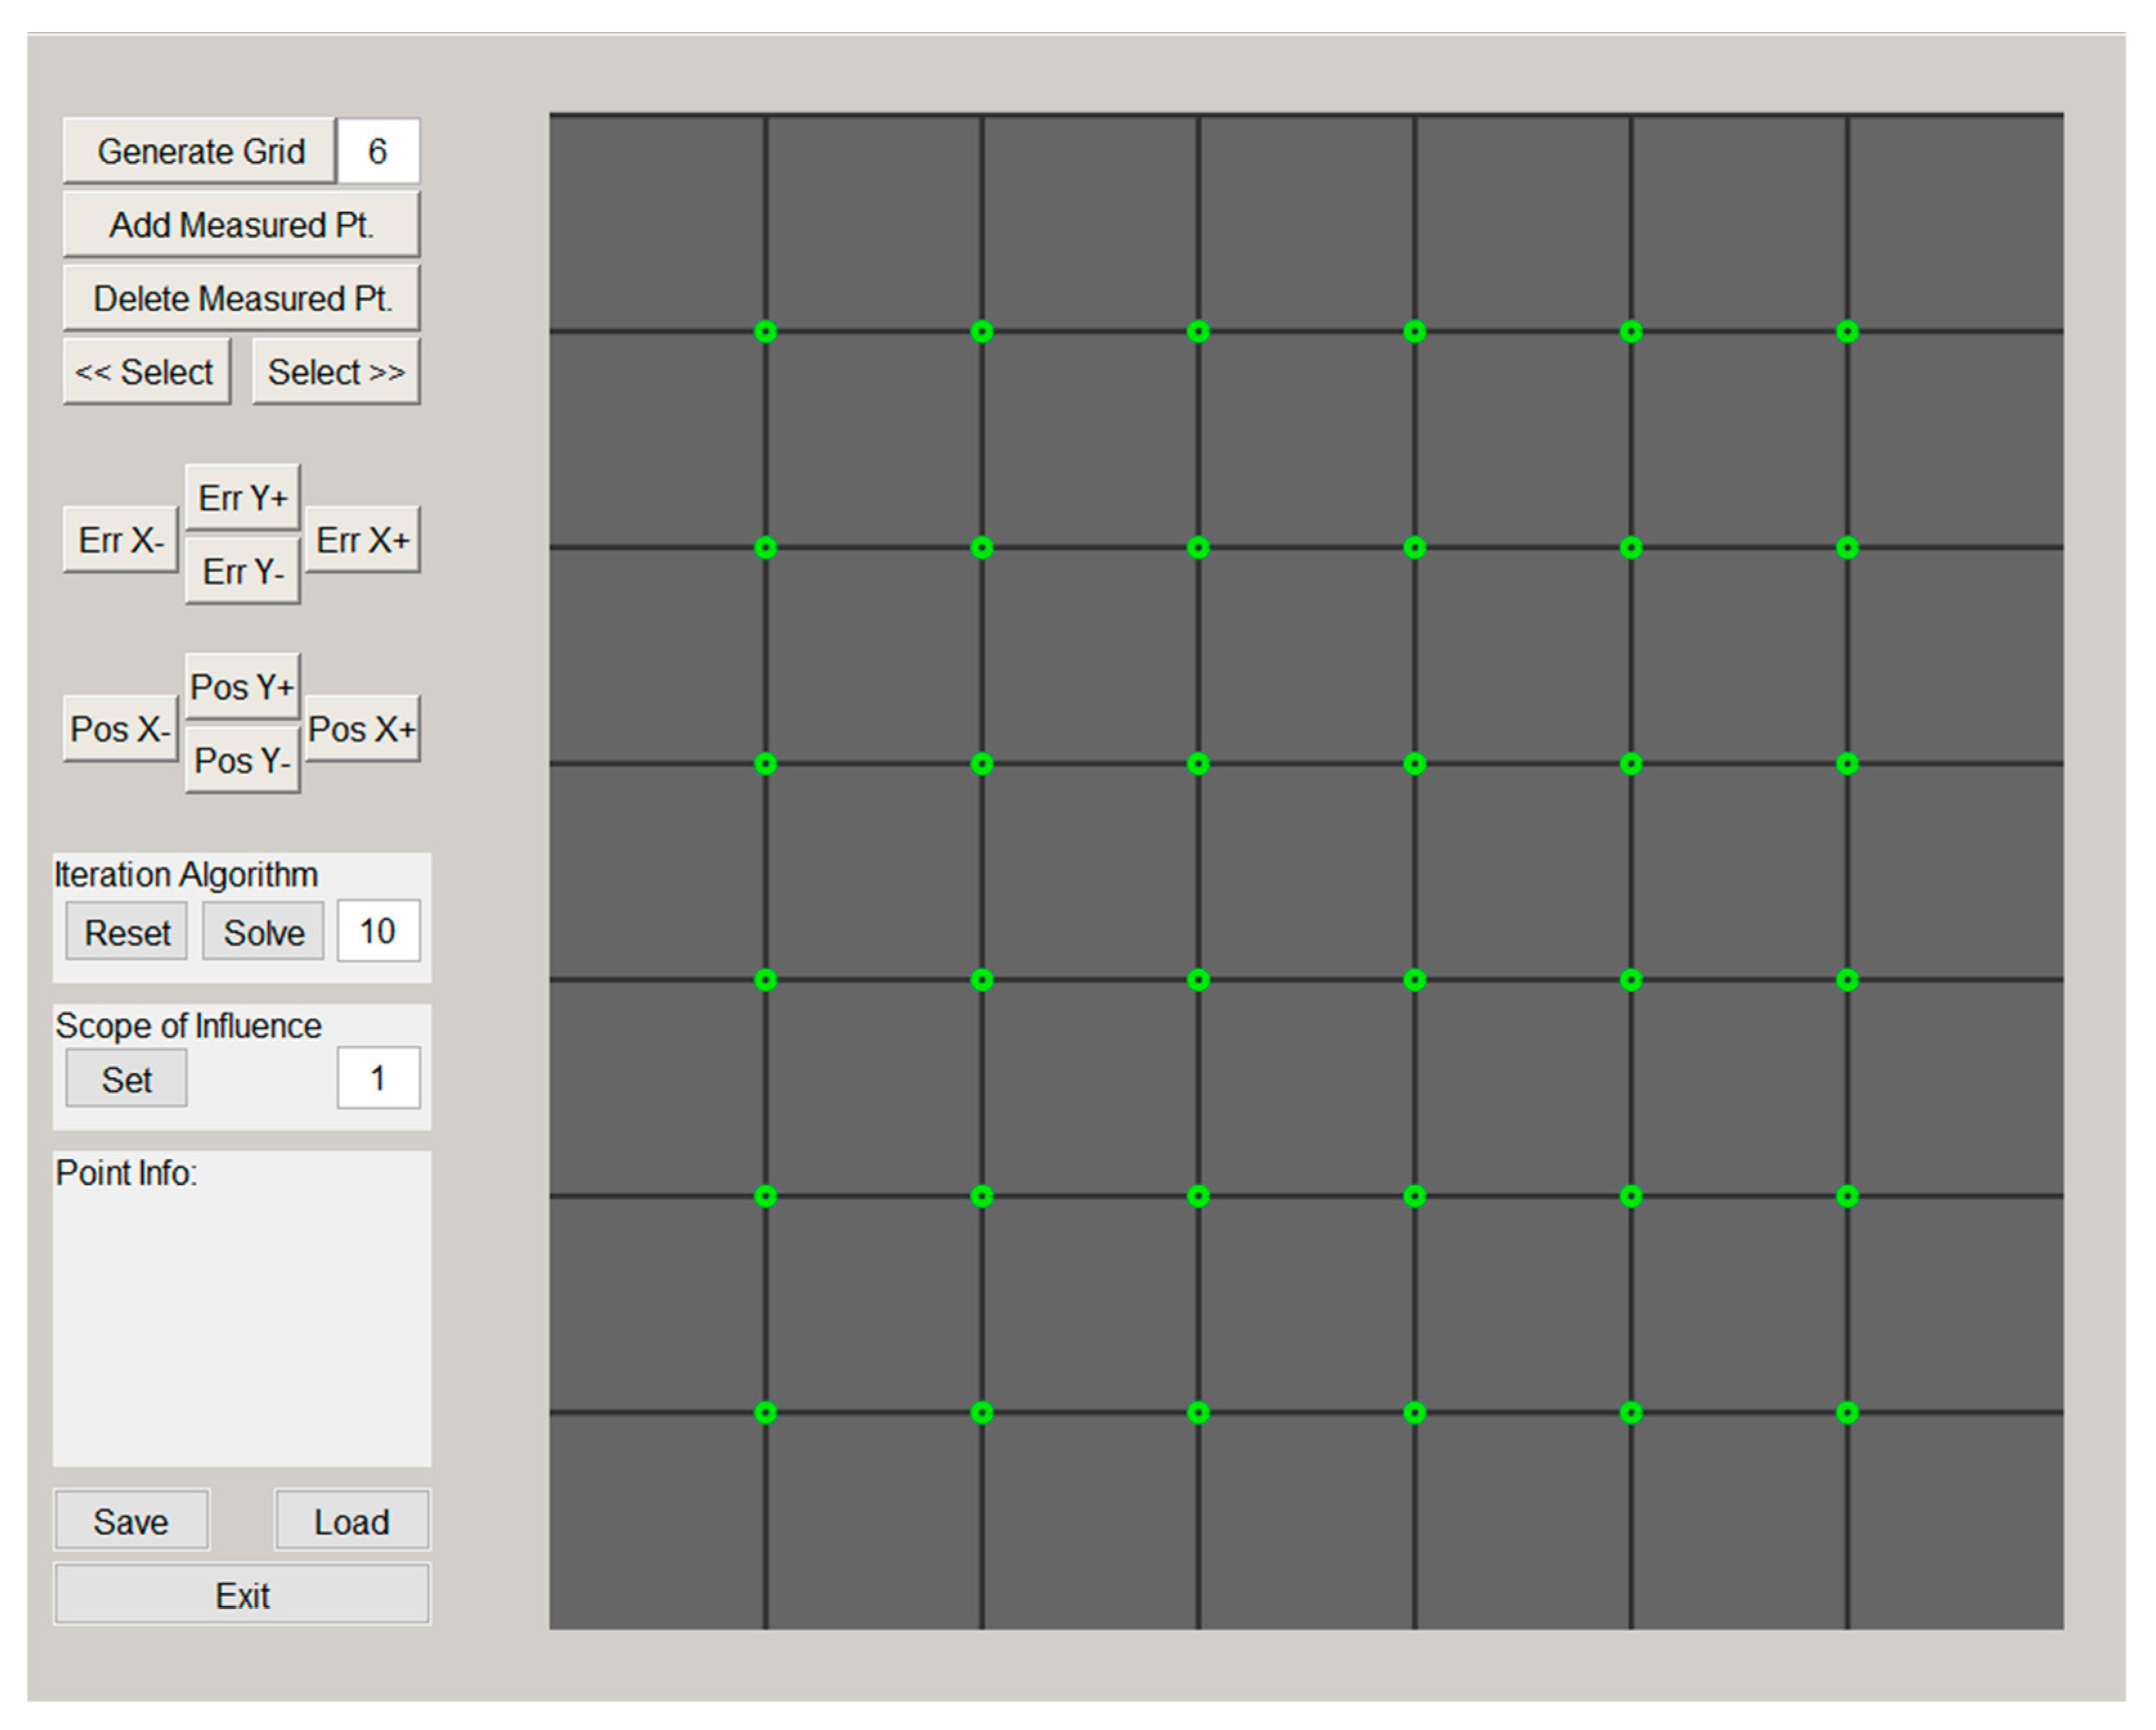Click the << Select button
The width and height of the screenshot is (2156, 1730).
[x=146, y=372]
